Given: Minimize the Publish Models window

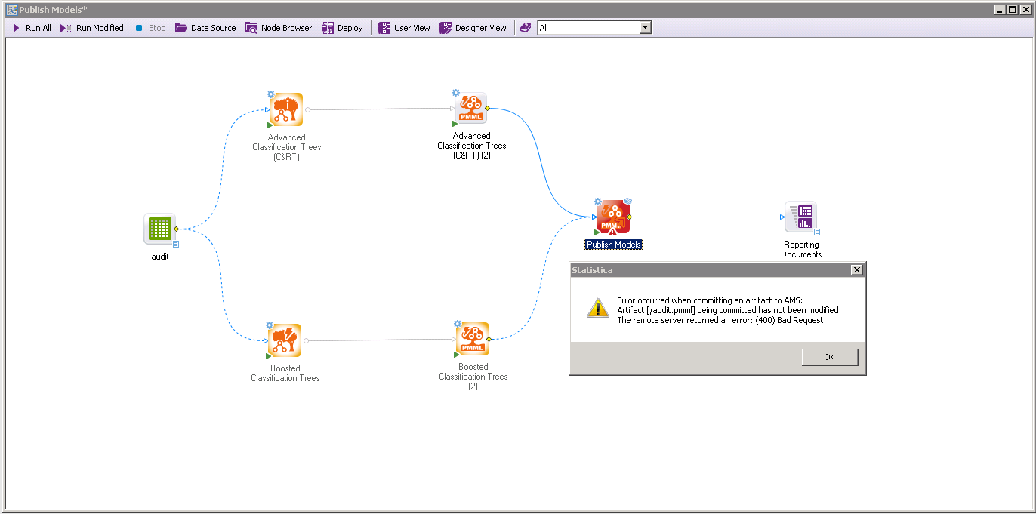Looking at the screenshot, I should (1000, 10).
